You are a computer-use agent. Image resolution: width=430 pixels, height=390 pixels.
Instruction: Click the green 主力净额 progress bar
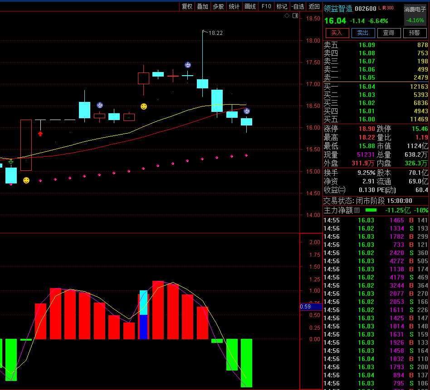[x=371, y=210]
